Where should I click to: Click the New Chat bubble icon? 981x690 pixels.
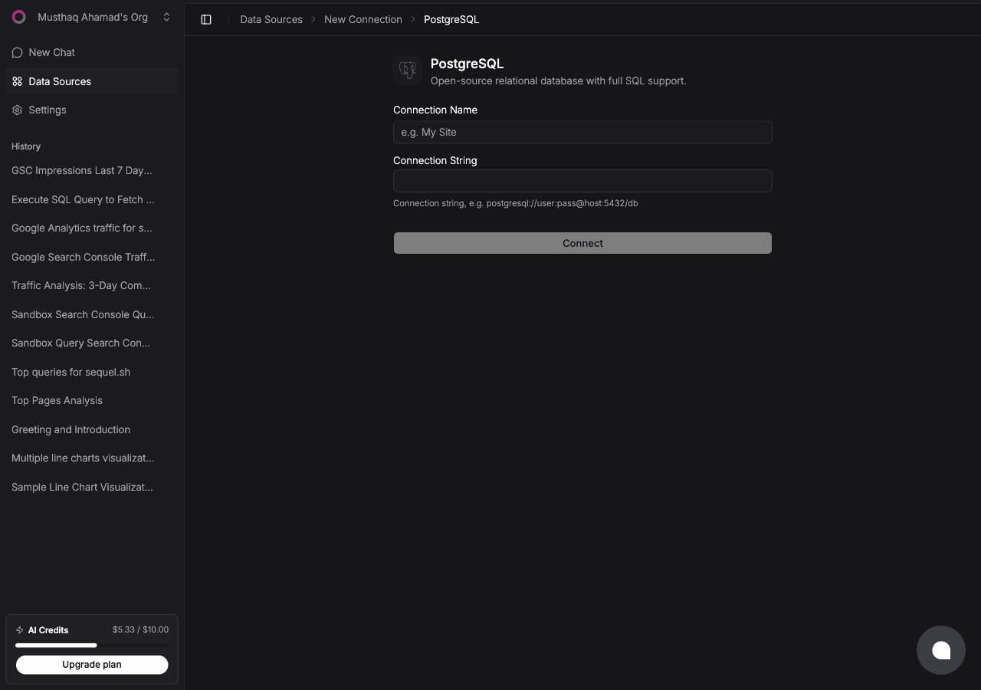(17, 53)
